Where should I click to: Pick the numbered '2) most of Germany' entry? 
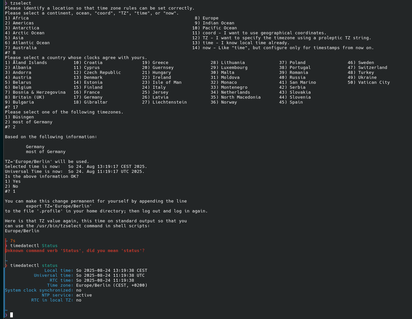point(28,122)
